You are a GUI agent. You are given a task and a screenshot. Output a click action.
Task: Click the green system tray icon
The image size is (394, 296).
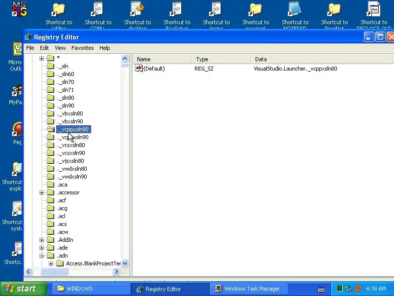tap(339, 289)
